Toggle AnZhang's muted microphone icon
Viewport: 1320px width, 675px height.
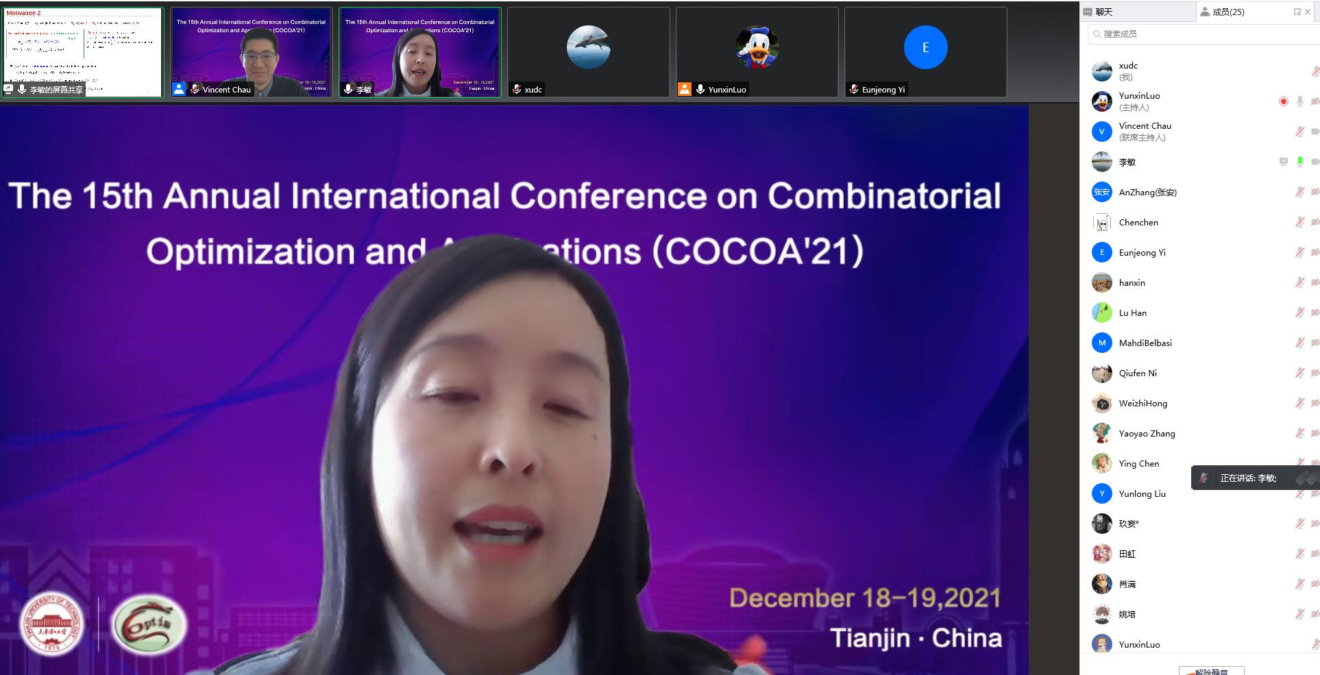tap(1299, 192)
